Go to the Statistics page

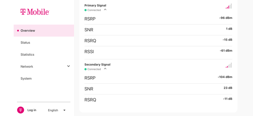click(x=27, y=55)
